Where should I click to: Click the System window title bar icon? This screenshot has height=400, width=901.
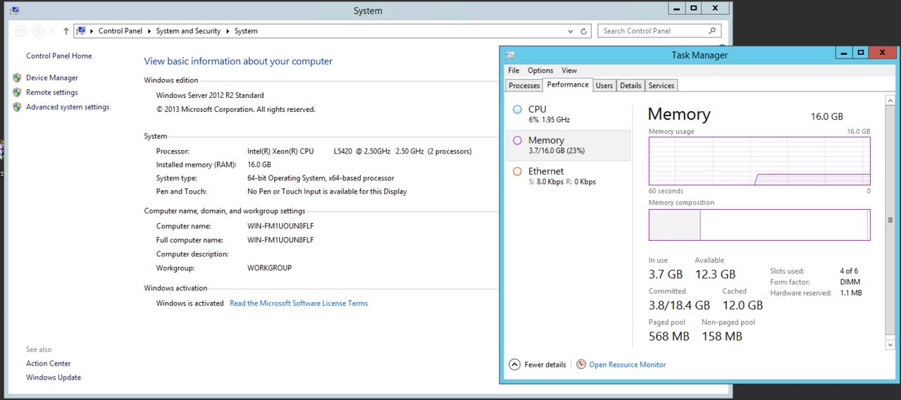(14, 10)
